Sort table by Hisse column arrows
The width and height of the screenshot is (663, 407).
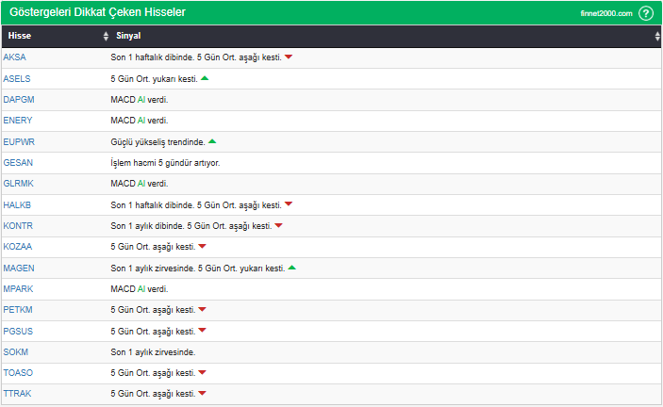[106, 36]
